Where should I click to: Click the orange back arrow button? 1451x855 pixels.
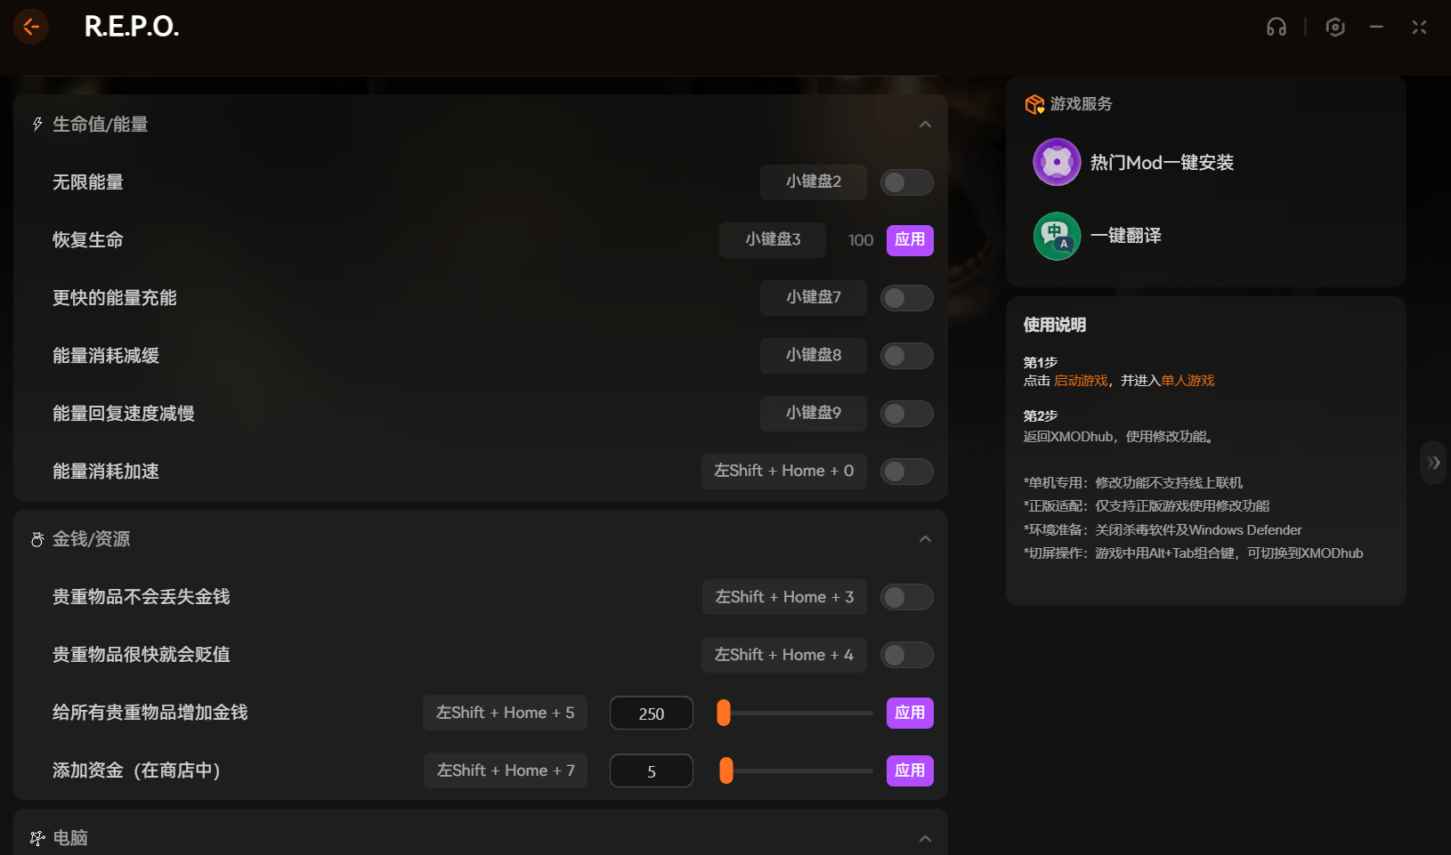click(31, 27)
